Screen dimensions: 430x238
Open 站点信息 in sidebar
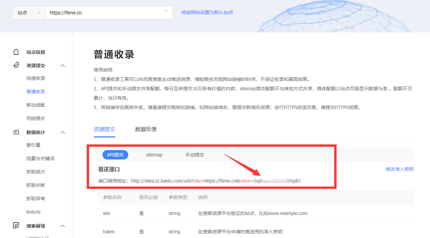click(36, 52)
